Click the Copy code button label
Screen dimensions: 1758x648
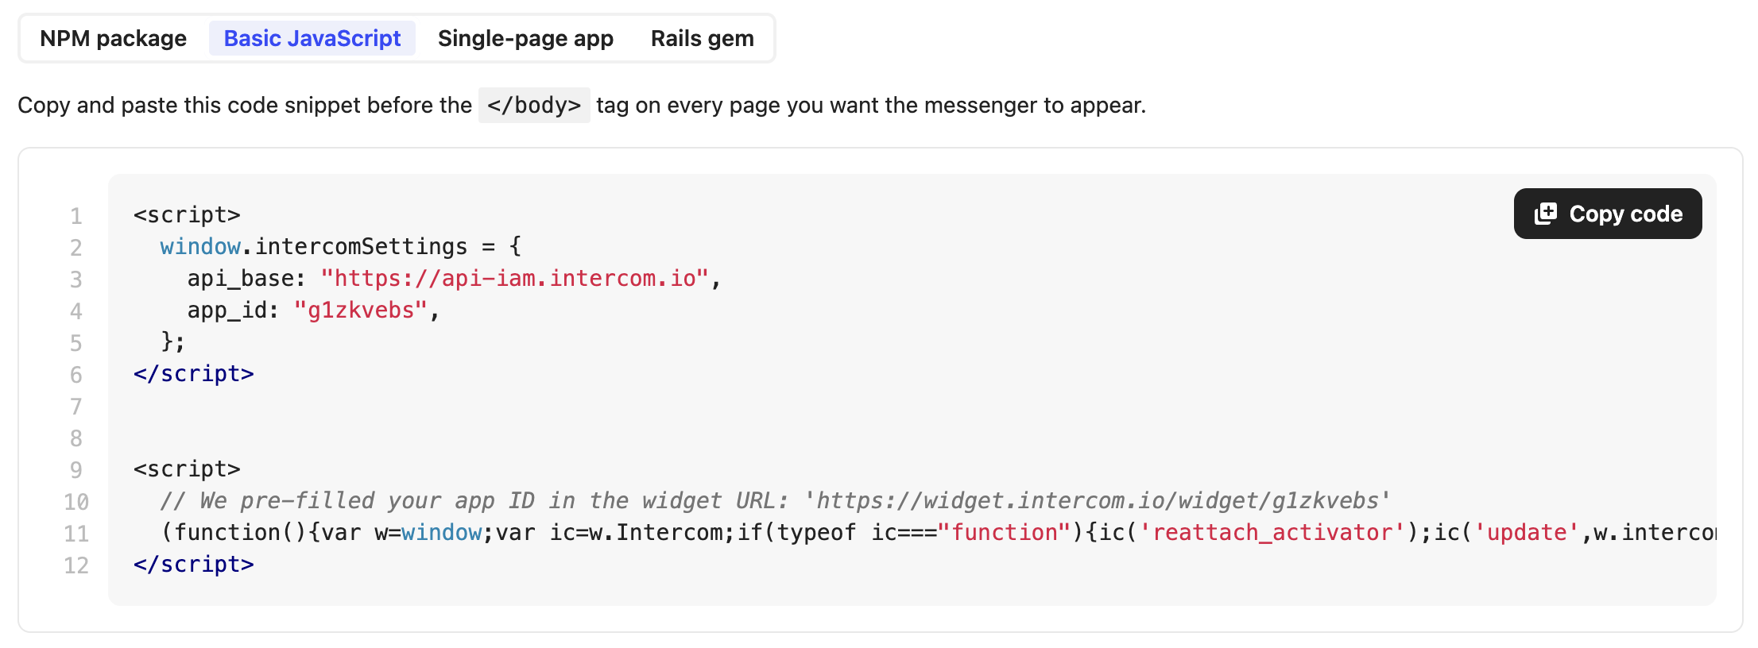coord(1625,214)
